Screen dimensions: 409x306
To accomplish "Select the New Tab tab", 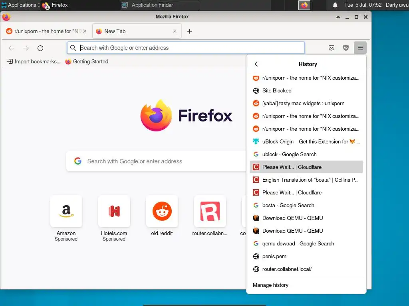I will click(137, 31).
